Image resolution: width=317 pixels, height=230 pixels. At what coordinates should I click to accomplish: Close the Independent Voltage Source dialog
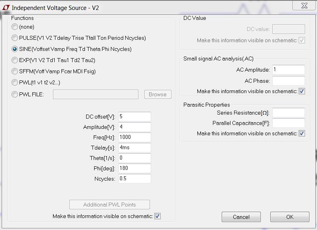pos(304,6)
